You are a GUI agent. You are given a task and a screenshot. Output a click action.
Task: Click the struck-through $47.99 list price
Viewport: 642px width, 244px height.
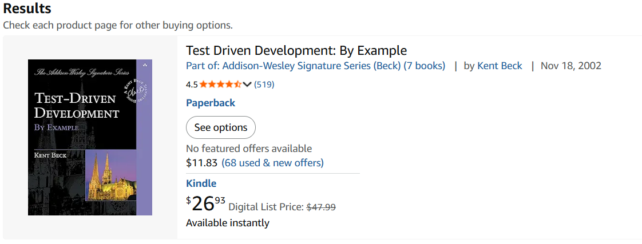tap(321, 207)
